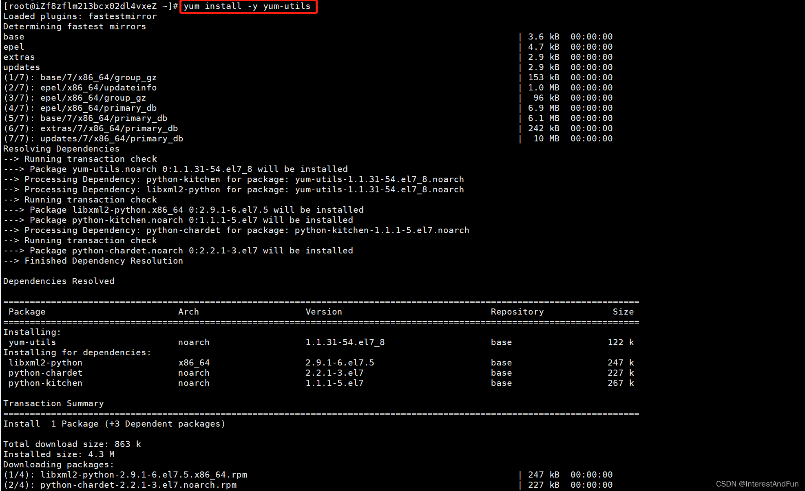Image resolution: width=805 pixels, height=491 pixels.
Task: Click the 'Repository' column header
Action: tap(517, 312)
